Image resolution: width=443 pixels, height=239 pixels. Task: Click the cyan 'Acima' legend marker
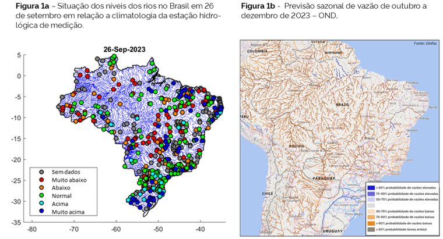(42, 204)
